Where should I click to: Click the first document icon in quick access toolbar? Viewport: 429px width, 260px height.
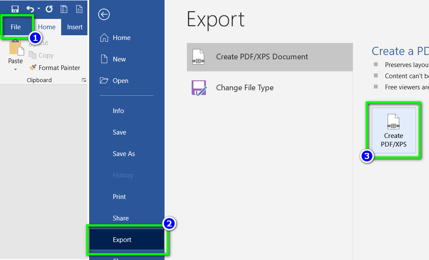click(64, 9)
